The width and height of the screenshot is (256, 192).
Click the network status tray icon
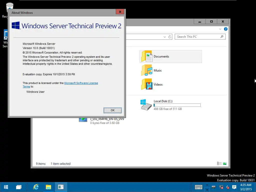tap(221, 187)
